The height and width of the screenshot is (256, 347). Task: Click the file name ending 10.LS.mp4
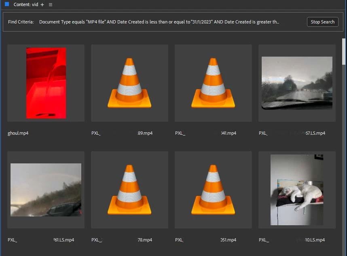click(x=292, y=240)
